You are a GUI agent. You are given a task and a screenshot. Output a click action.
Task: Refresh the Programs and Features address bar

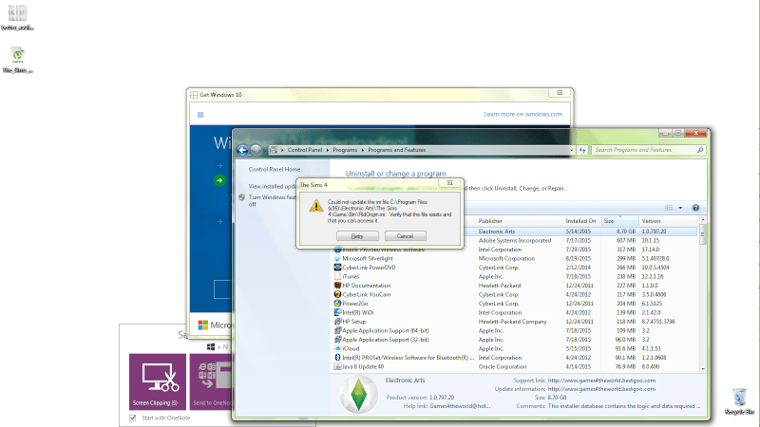click(x=582, y=151)
